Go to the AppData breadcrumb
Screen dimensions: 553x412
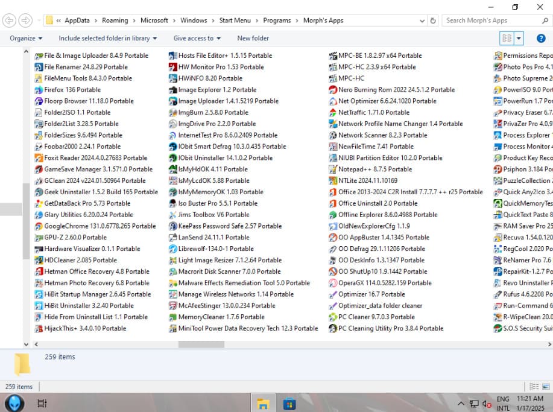pos(77,21)
